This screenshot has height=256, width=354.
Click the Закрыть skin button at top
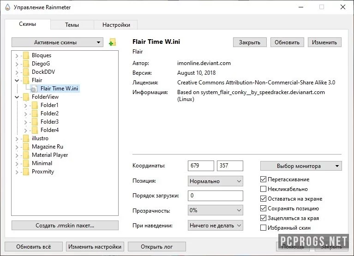pos(250,42)
